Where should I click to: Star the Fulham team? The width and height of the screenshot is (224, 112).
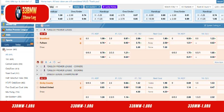tap(38, 43)
